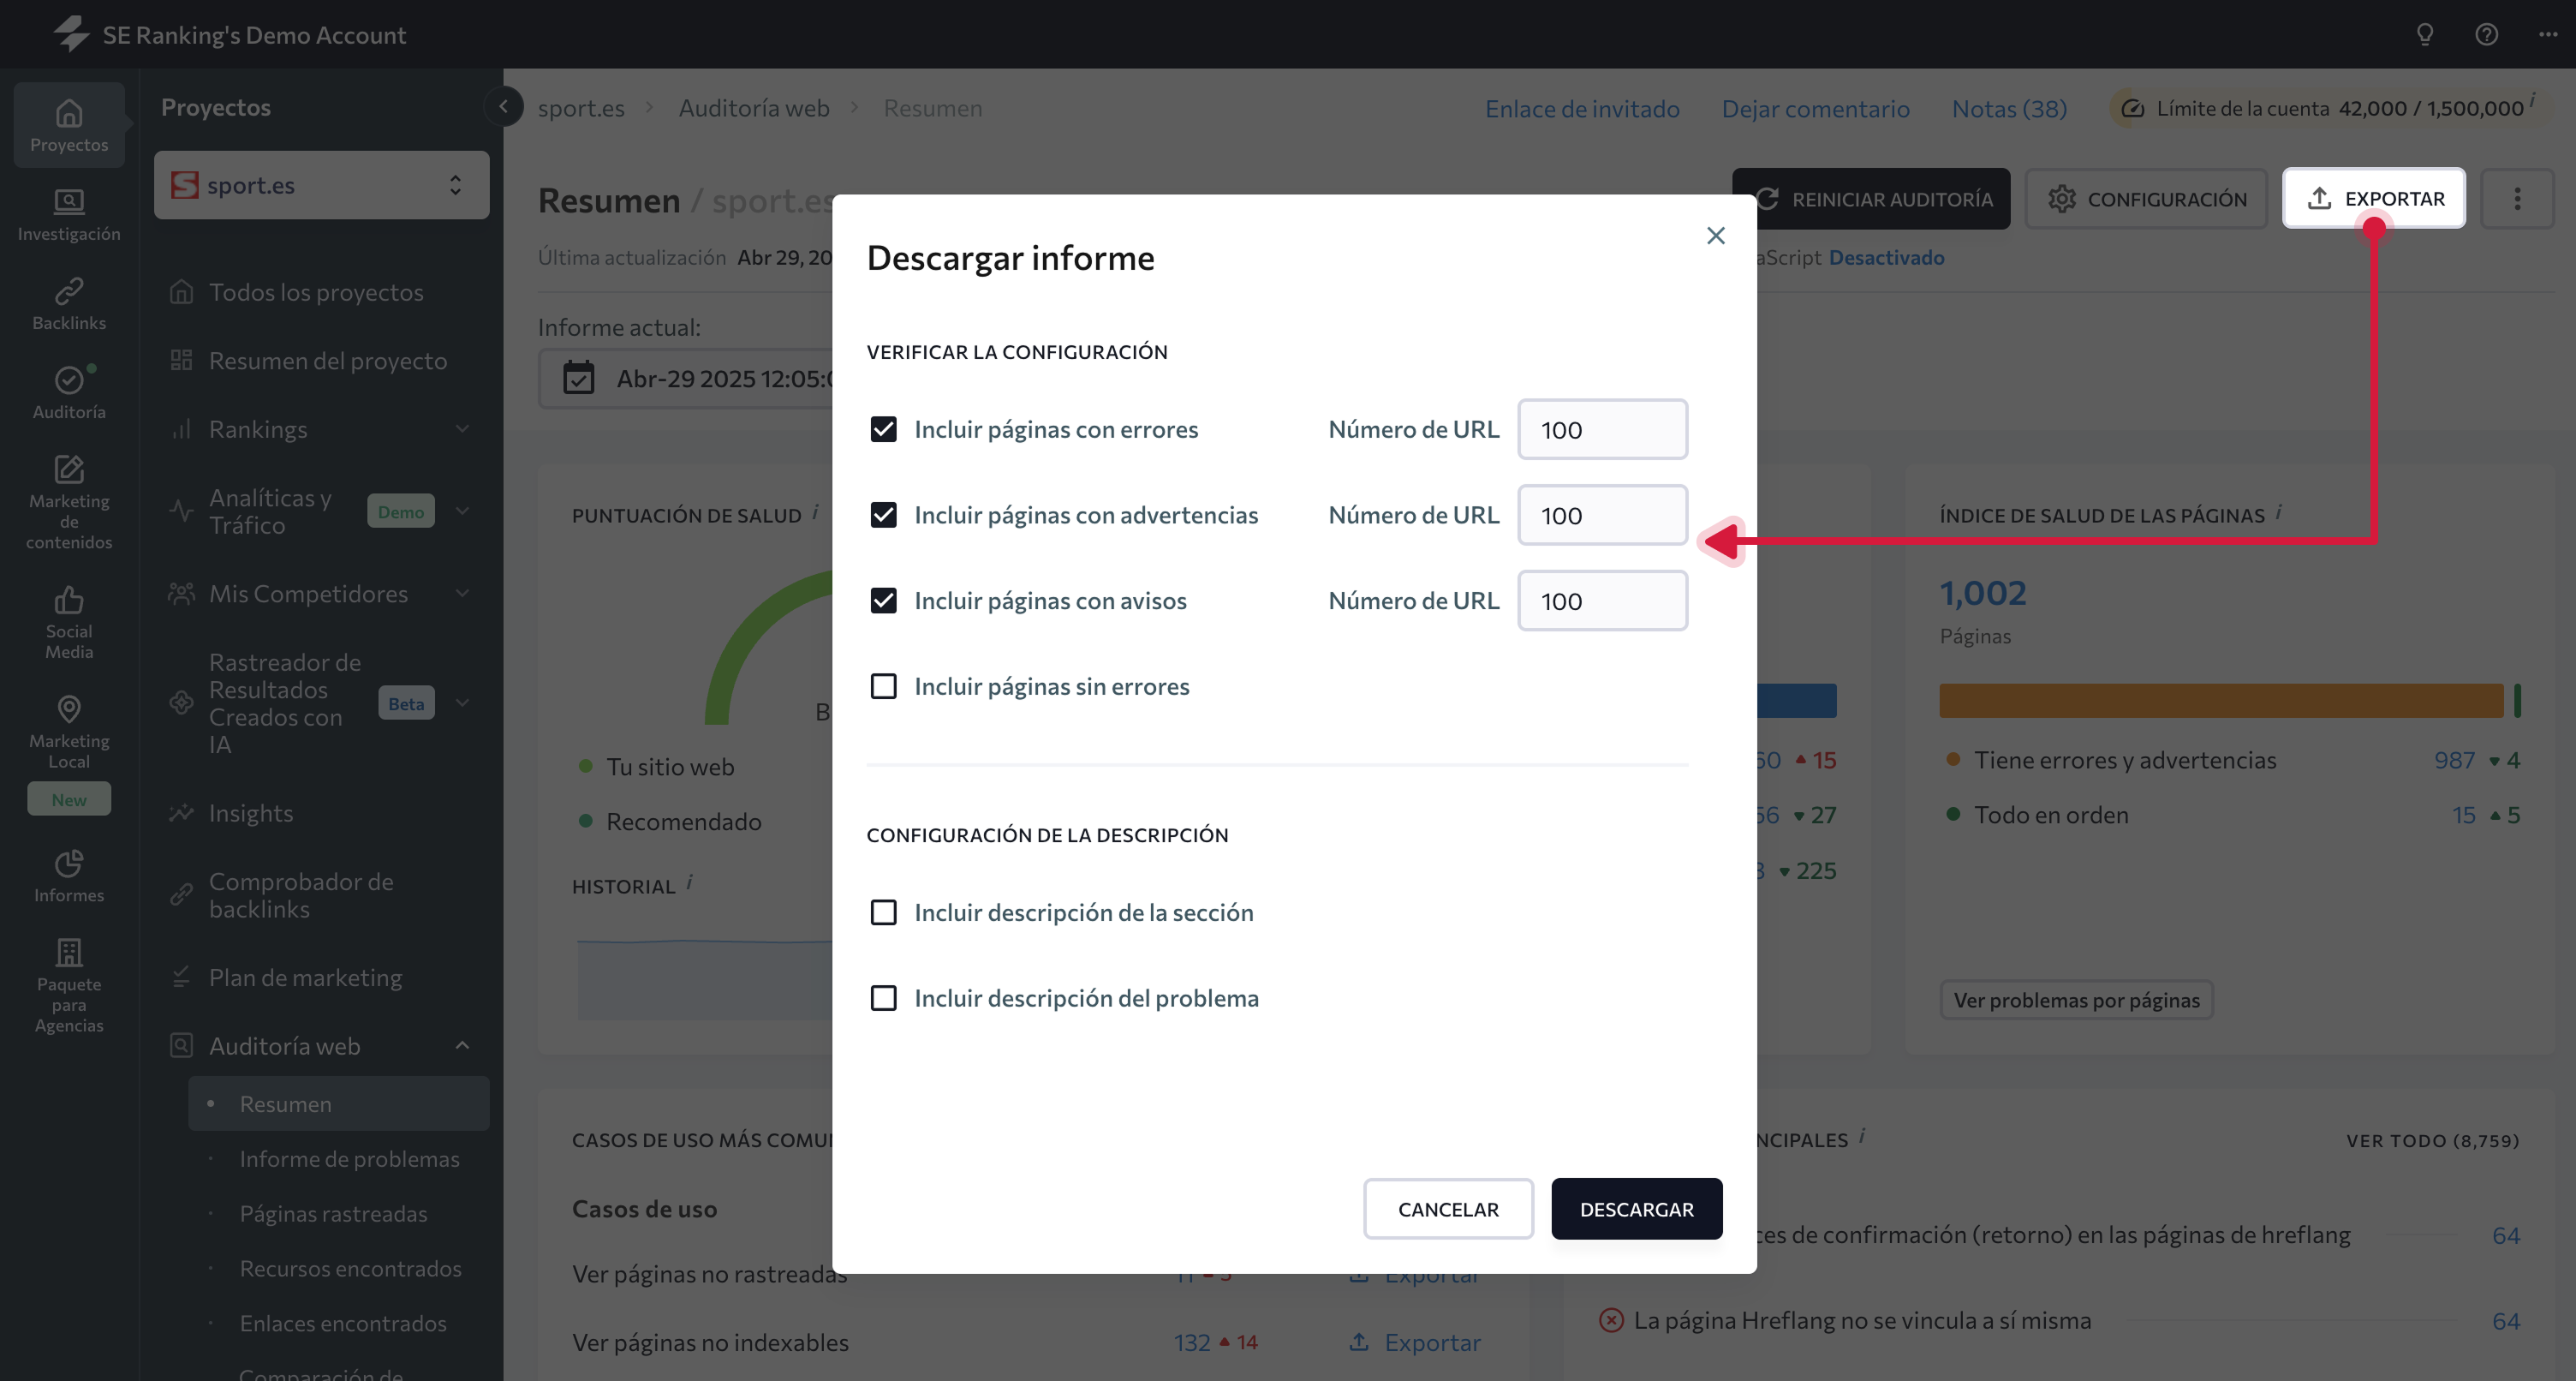Click the orange pages health bar
The width and height of the screenshot is (2576, 1381).
click(x=2221, y=701)
